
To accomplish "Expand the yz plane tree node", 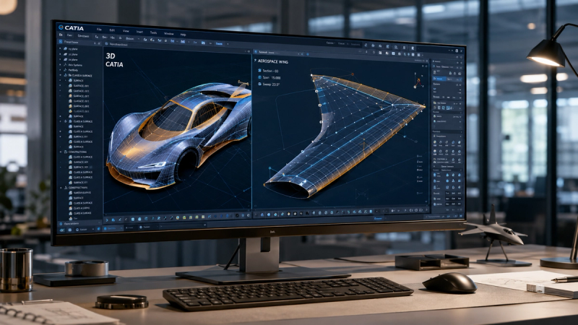I will [x=61, y=54].
